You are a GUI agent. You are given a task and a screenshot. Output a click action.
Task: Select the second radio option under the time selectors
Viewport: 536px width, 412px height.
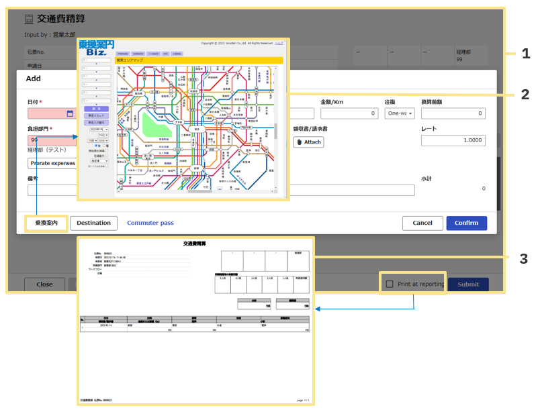(x=104, y=146)
